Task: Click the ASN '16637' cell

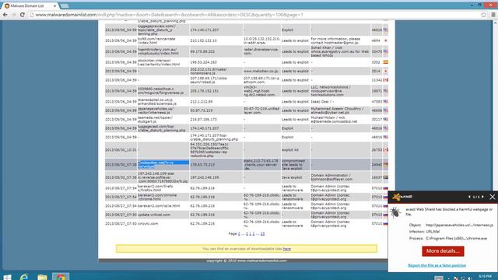Action: pyautogui.click(x=377, y=177)
